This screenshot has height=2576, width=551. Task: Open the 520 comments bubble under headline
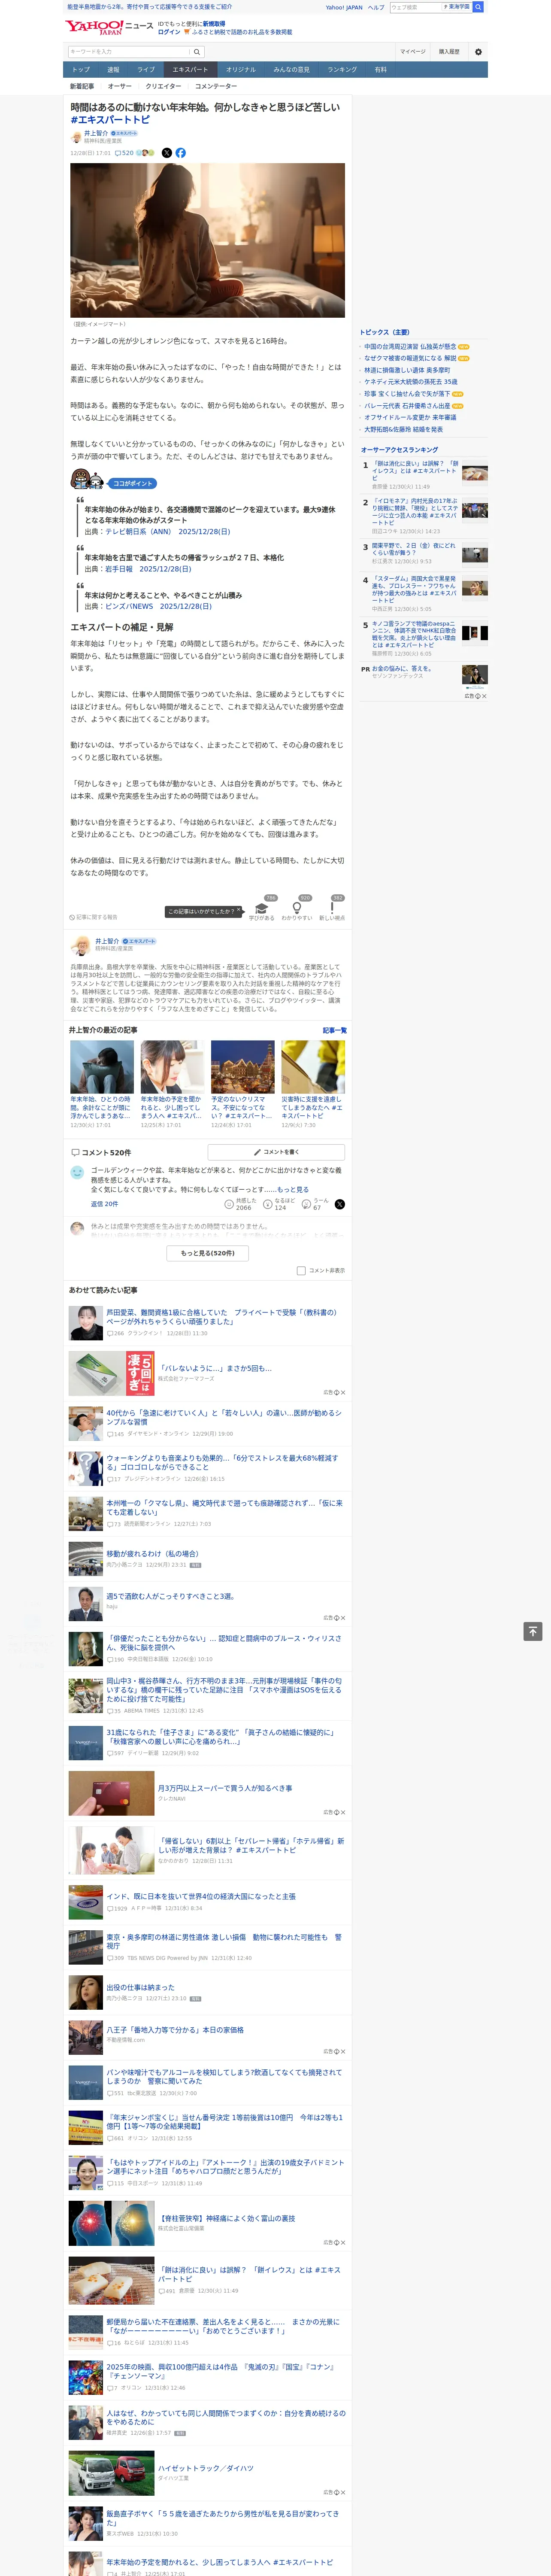click(x=124, y=153)
